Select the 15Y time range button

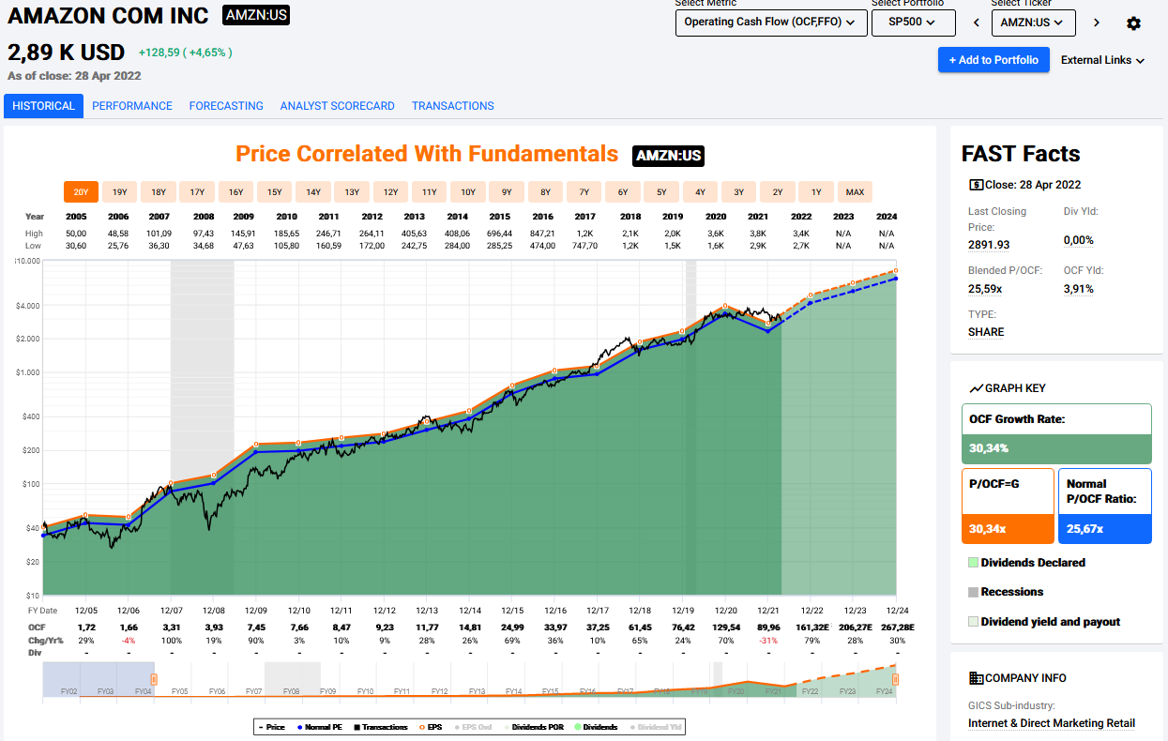(274, 192)
